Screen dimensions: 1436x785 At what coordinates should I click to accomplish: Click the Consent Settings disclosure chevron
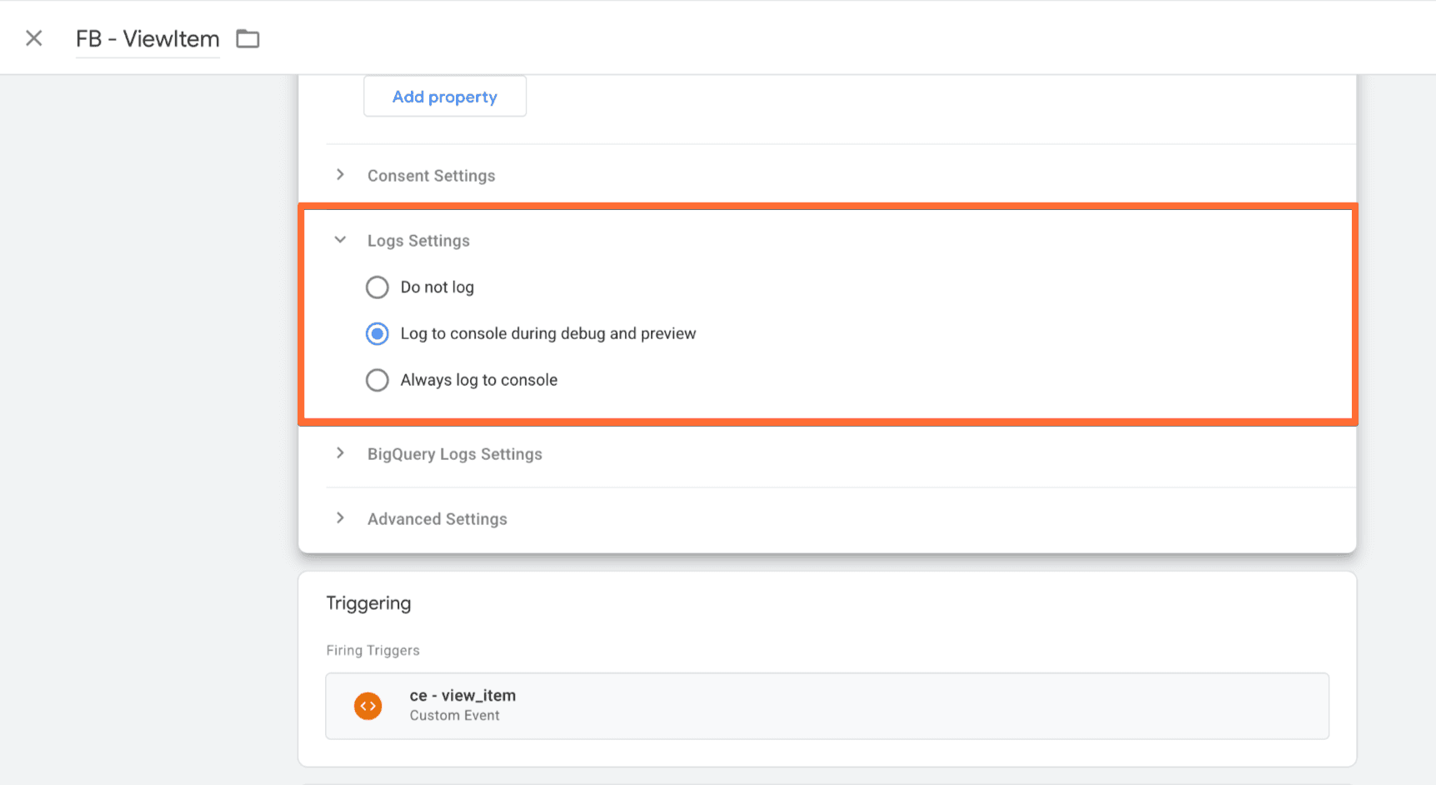340,174
